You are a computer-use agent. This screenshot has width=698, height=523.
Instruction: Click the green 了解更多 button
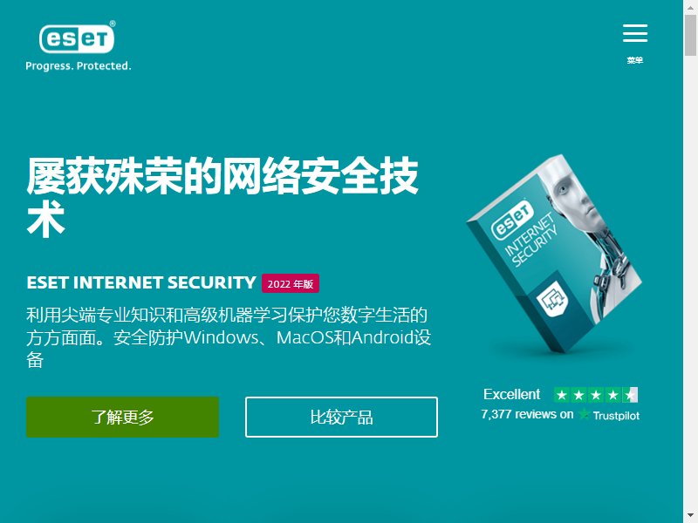pyautogui.click(x=122, y=418)
